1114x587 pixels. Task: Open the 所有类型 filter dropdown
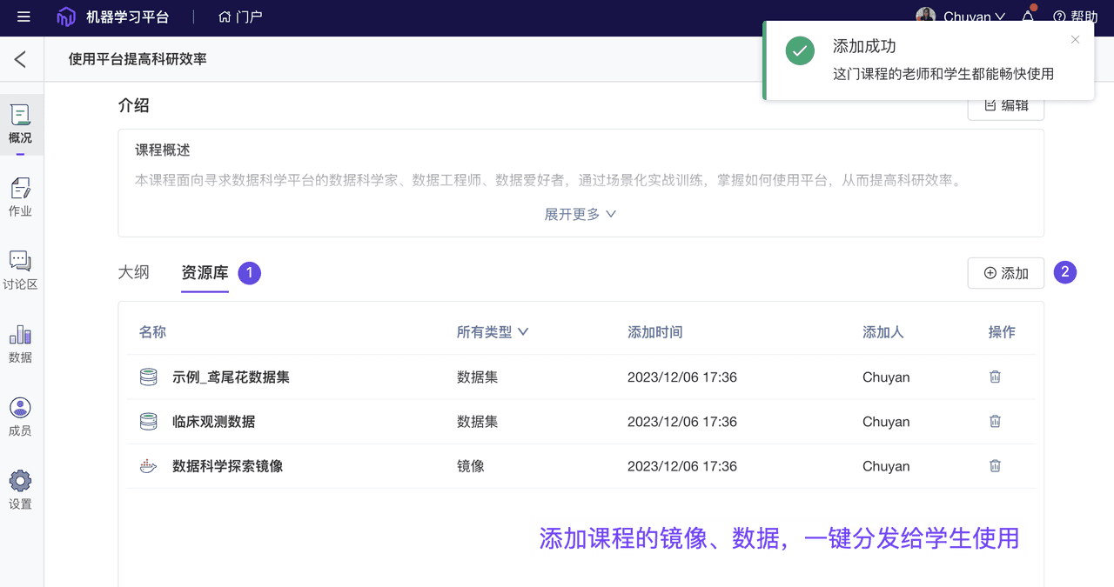[x=493, y=332]
